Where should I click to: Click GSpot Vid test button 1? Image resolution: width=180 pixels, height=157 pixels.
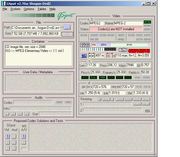click(8, 136)
